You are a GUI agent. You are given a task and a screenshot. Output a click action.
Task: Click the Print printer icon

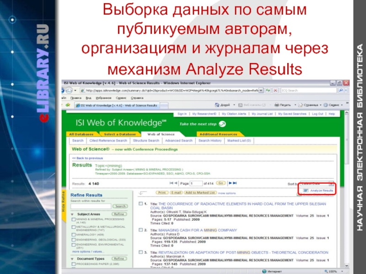pyautogui.click(x=277, y=105)
